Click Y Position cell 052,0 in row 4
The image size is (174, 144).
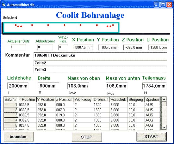point(46,120)
